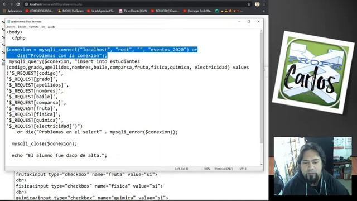Click the '$_REQUEST[fruta]' line

[32, 109]
